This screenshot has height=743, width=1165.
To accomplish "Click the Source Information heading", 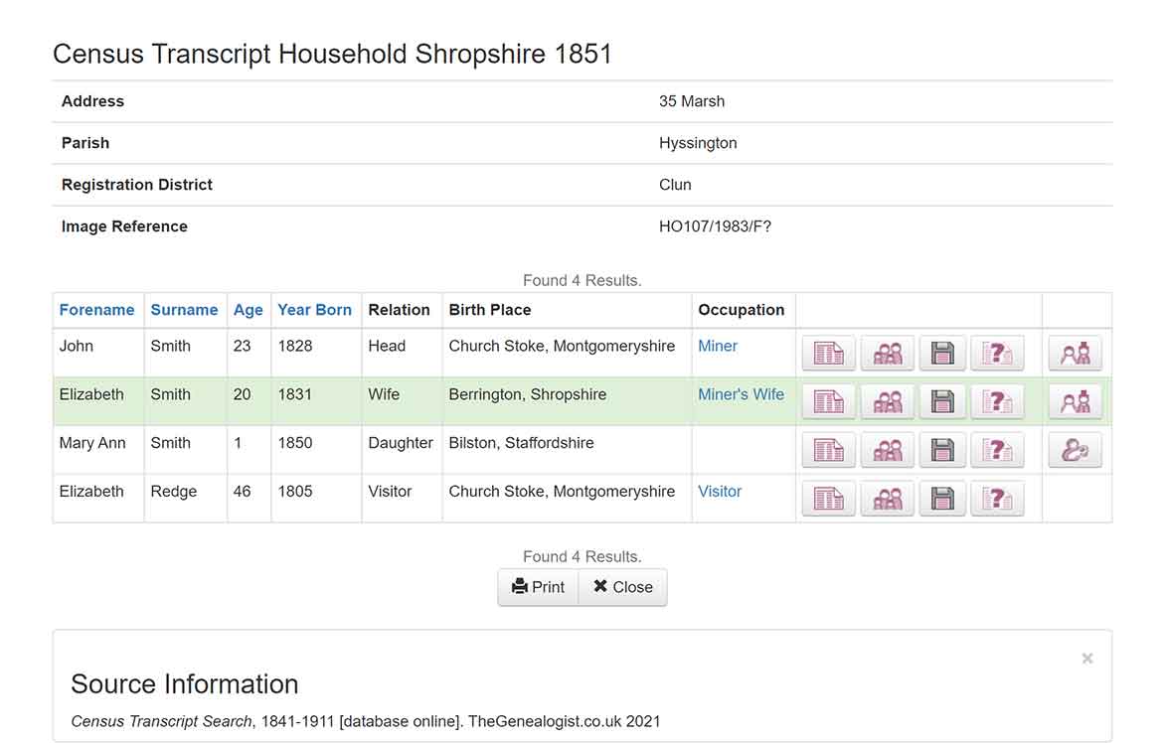I will pyautogui.click(x=184, y=683).
